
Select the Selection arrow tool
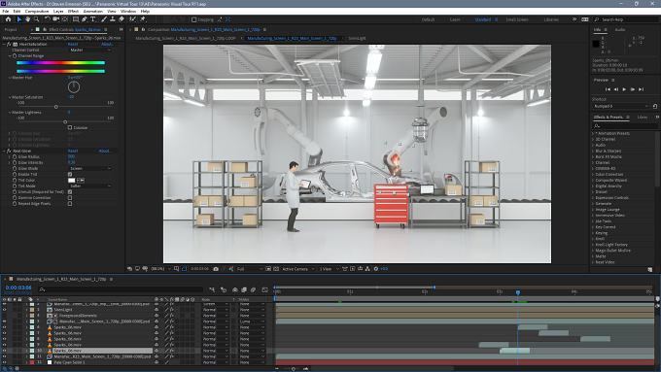pos(19,19)
